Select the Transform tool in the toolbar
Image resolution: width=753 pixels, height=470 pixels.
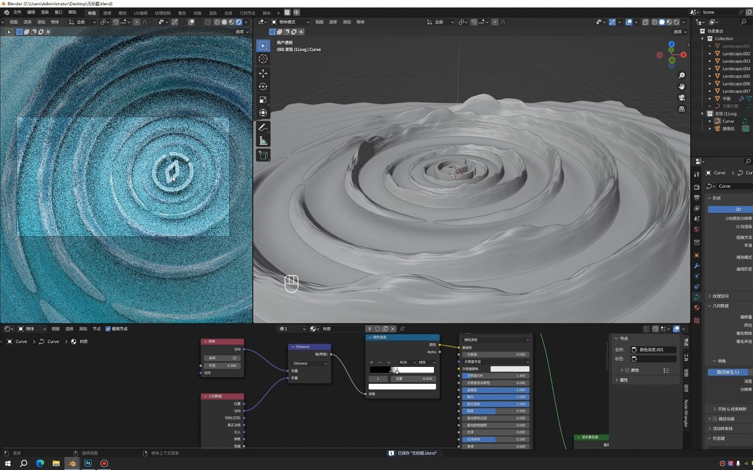pyautogui.click(x=263, y=113)
